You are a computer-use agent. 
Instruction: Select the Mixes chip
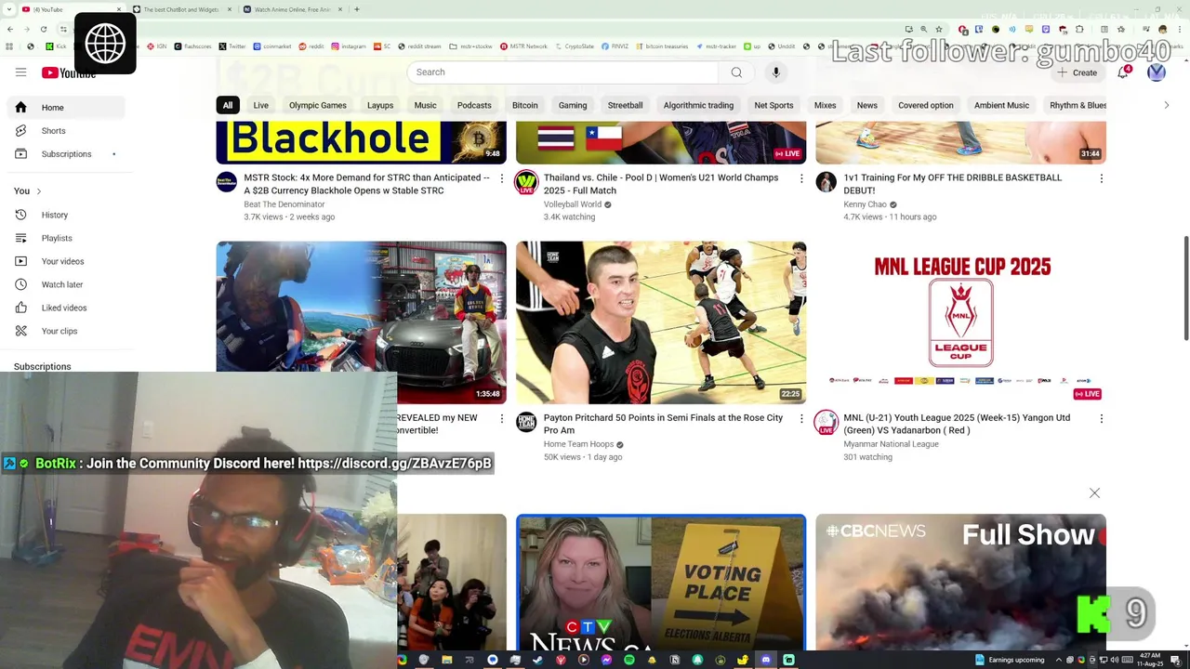[x=826, y=105]
